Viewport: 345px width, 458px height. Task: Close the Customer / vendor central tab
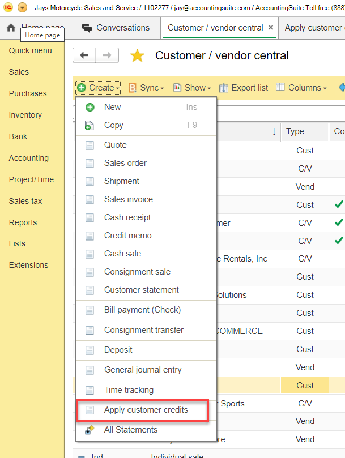271,28
